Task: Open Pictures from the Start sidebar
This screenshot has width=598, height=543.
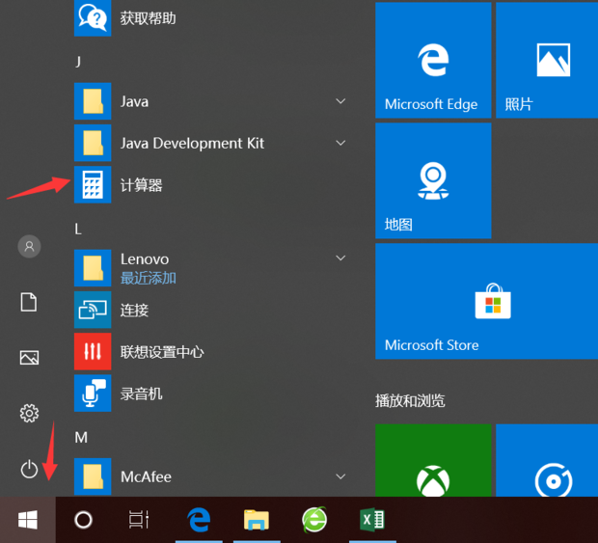Action: point(29,358)
